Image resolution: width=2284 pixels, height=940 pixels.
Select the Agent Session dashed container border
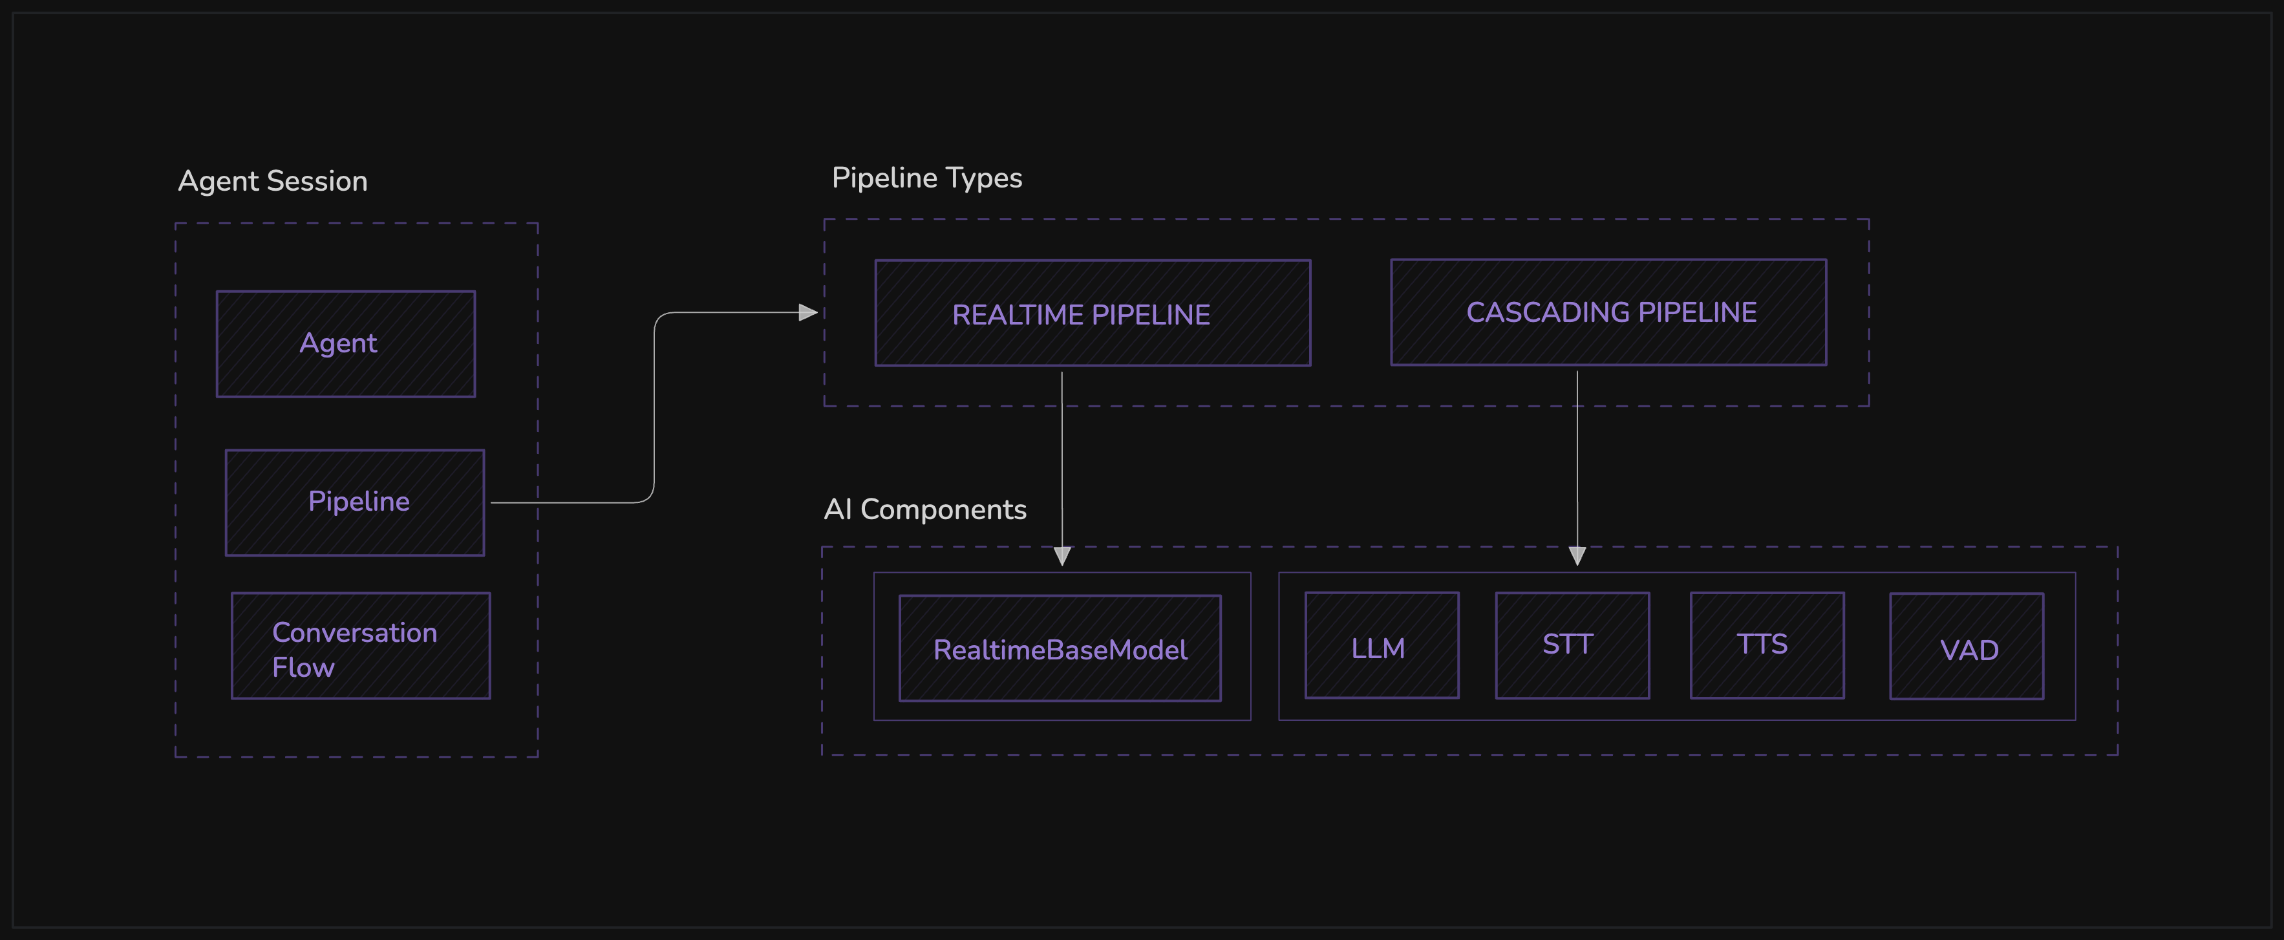tap(176, 487)
